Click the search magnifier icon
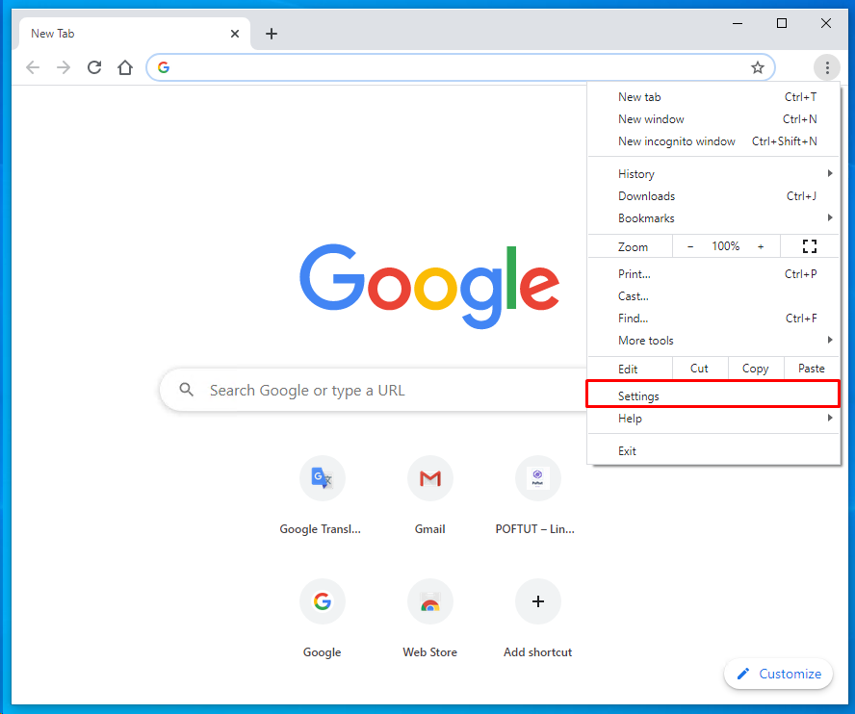The width and height of the screenshot is (855, 714). point(187,390)
